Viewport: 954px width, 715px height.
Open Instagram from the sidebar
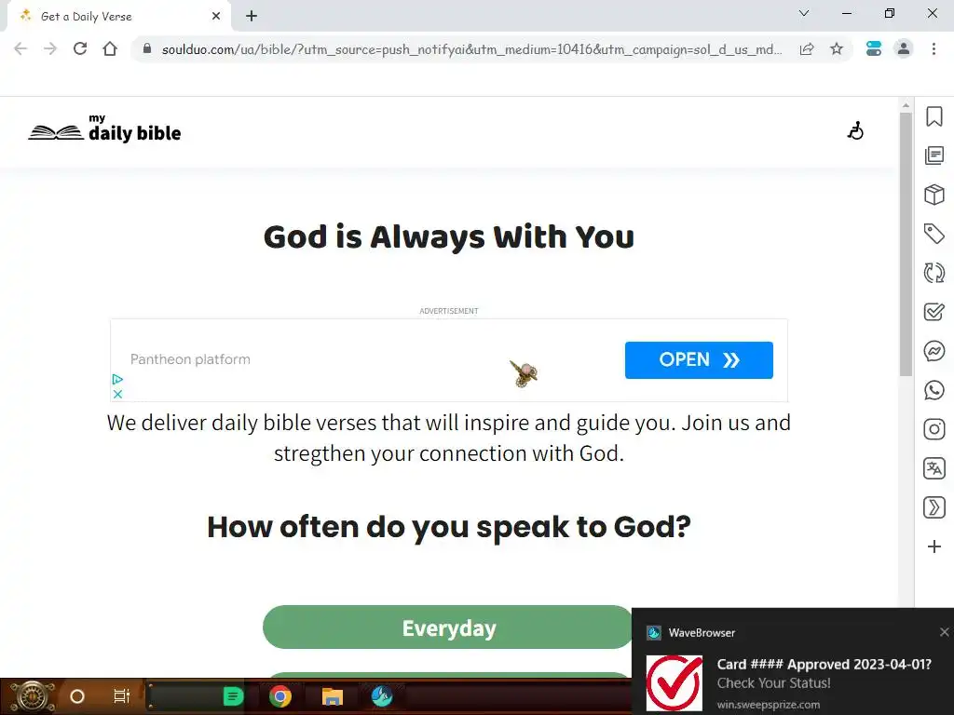coord(934,429)
